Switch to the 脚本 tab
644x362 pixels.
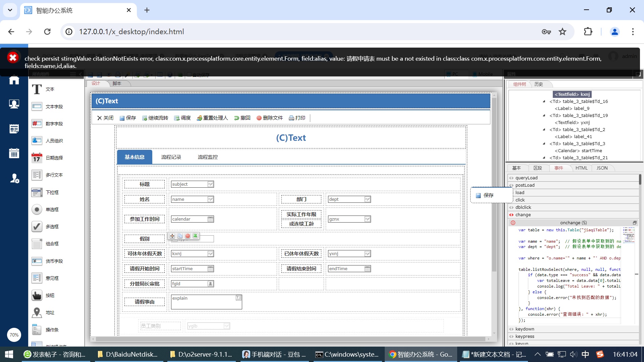pyautogui.click(x=117, y=83)
